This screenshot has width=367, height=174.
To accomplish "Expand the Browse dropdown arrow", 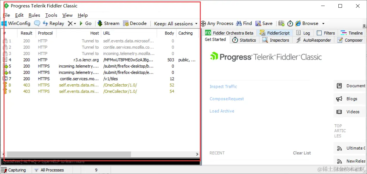I will click(323, 23).
